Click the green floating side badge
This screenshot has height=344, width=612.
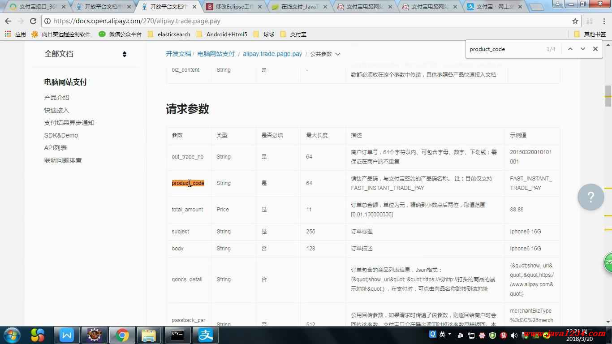[x=608, y=262]
